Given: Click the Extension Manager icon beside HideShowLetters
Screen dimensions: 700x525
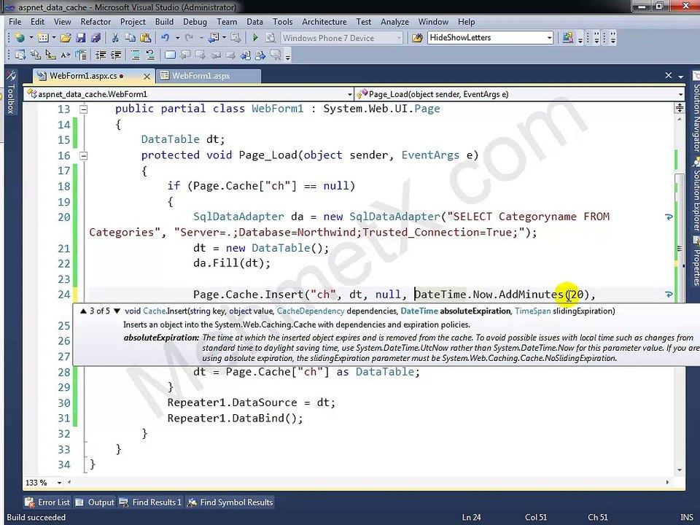Looking at the screenshot, I should click(567, 38).
